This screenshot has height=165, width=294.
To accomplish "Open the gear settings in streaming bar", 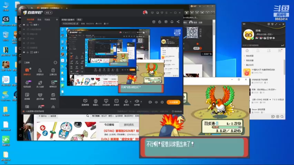I will point(162,102).
